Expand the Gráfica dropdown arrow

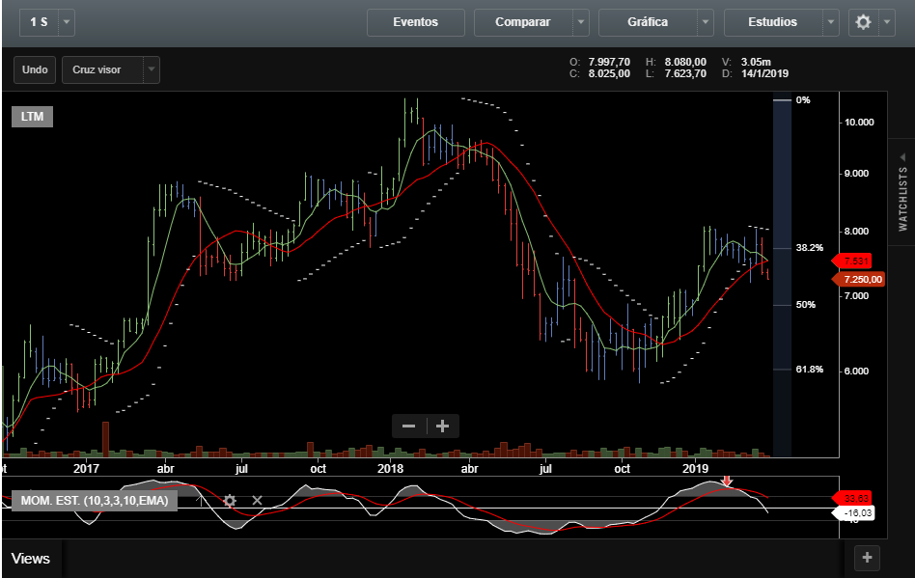[706, 22]
